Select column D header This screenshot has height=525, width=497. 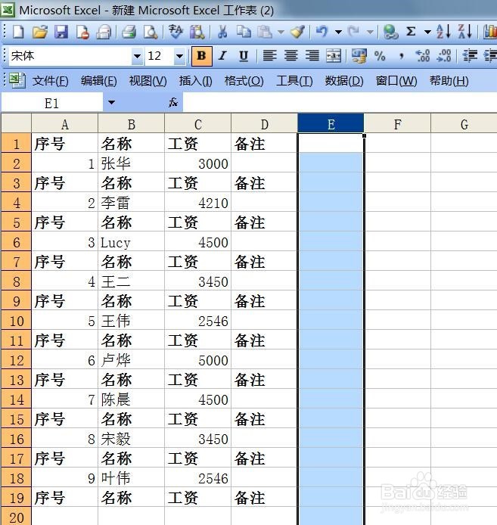264,125
